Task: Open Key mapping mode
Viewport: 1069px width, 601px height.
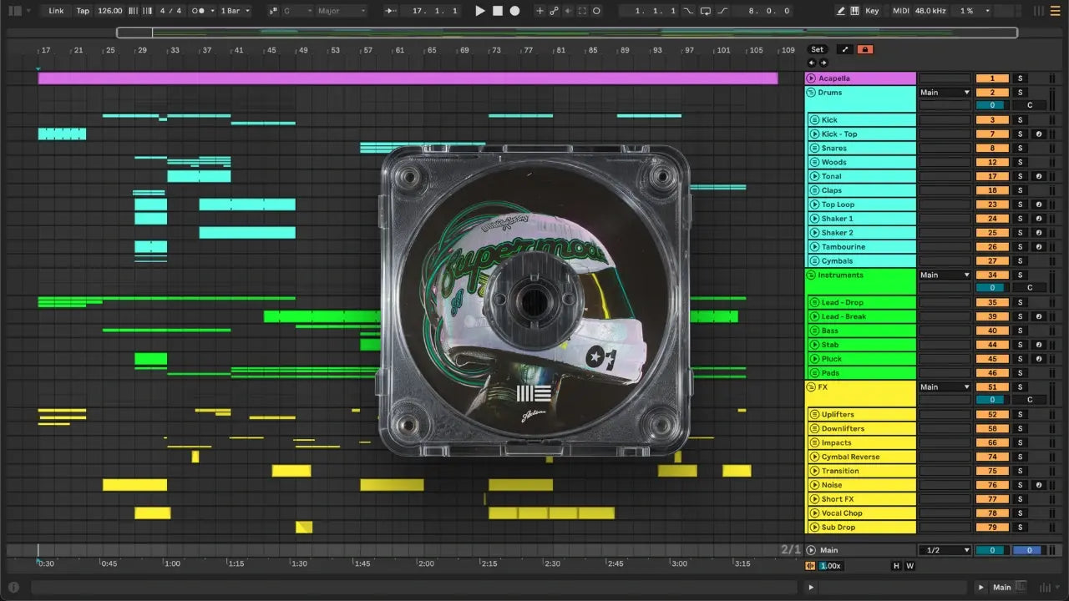Action: [x=872, y=11]
